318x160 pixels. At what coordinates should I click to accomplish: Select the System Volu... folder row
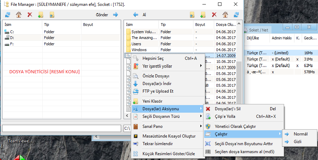[x=181, y=31]
